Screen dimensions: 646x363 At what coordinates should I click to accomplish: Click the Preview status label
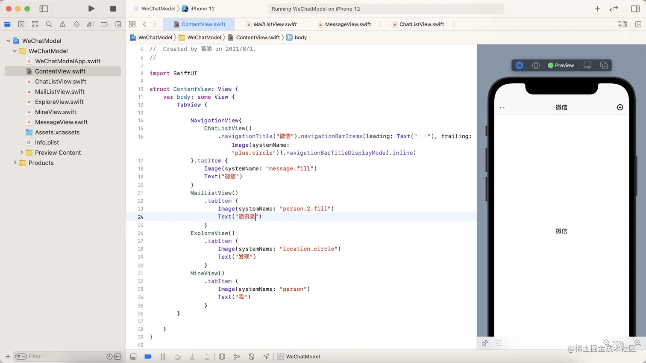click(561, 65)
